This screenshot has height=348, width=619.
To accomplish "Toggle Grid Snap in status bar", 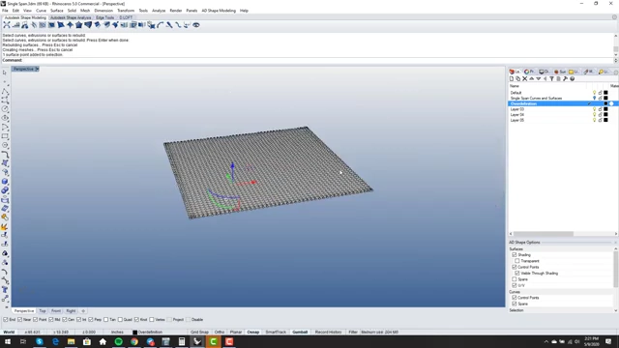I will [x=199, y=333].
